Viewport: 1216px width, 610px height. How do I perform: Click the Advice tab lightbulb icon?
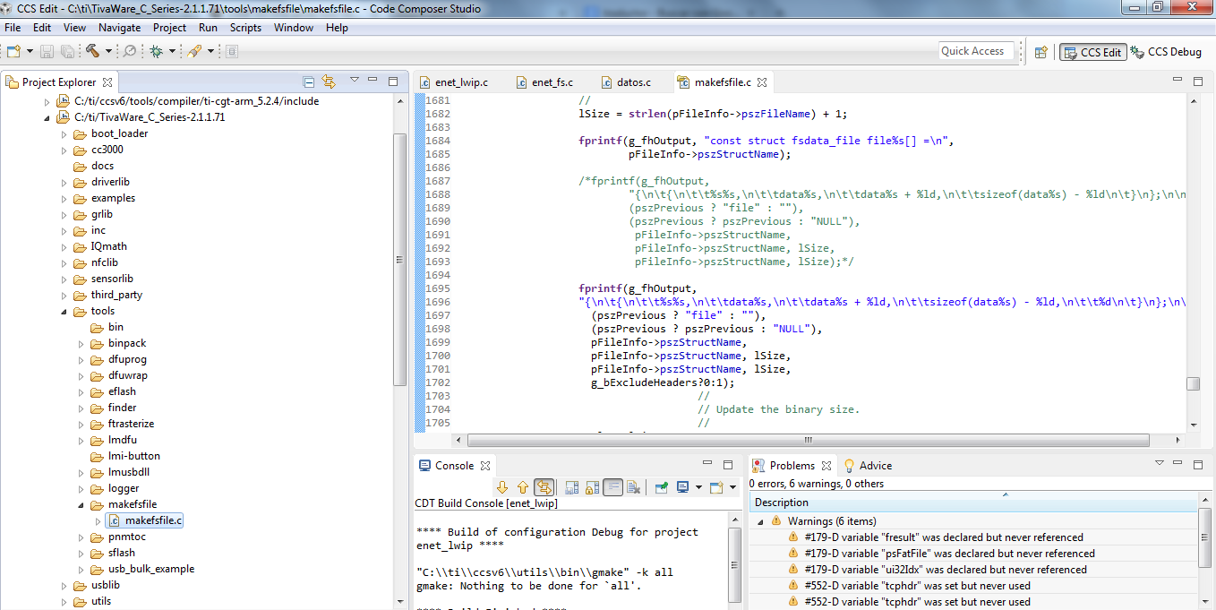850,466
